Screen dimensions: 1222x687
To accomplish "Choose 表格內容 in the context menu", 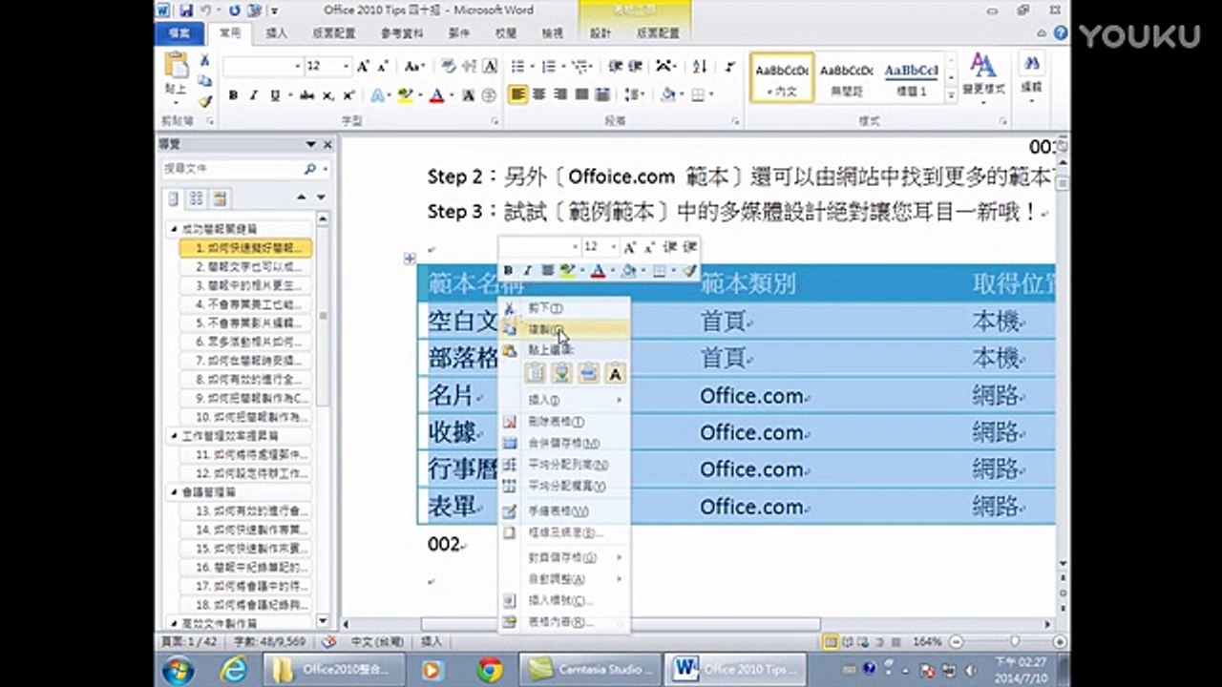I will (x=565, y=622).
